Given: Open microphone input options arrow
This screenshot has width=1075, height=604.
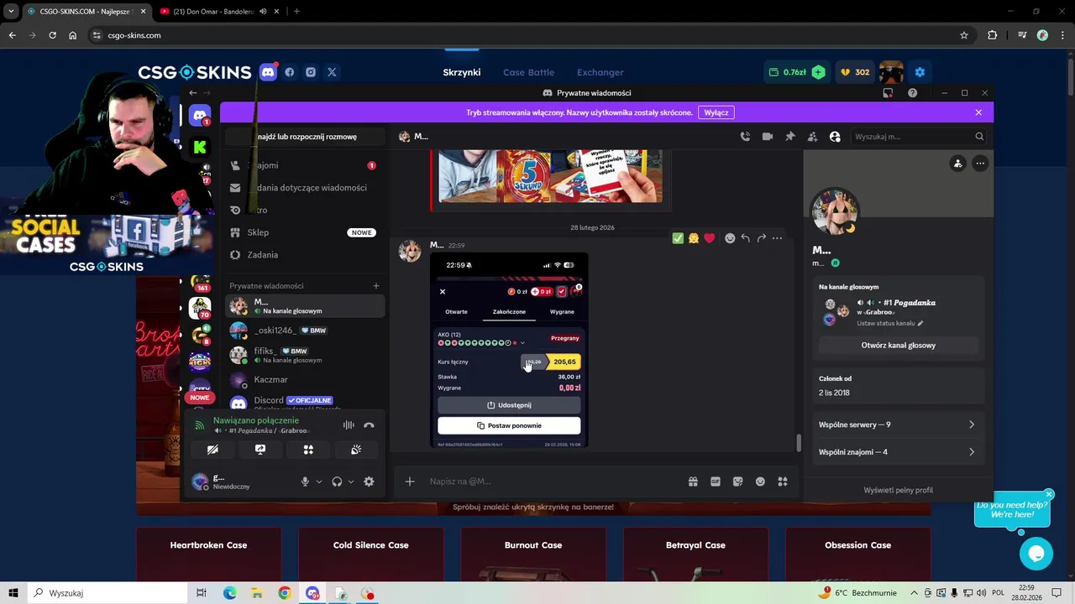Looking at the screenshot, I should coord(319,482).
